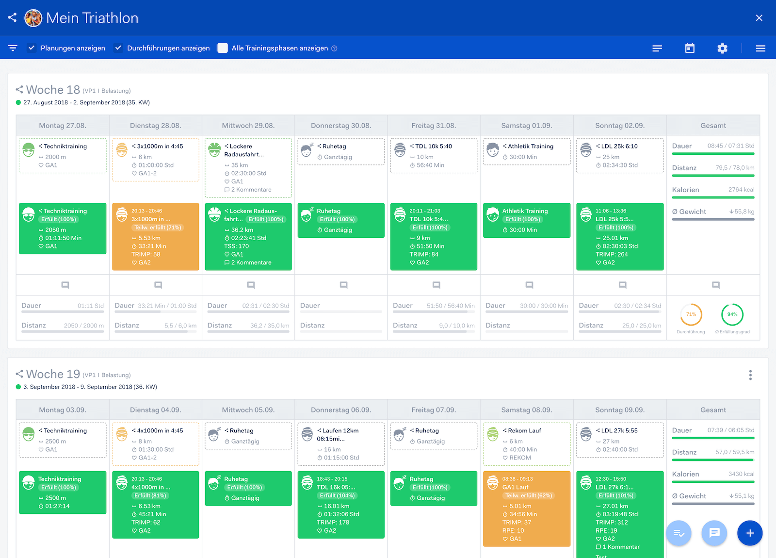Click the Woche 18 heading text

click(53, 90)
